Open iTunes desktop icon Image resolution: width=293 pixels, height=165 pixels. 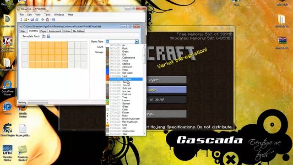click(7, 108)
